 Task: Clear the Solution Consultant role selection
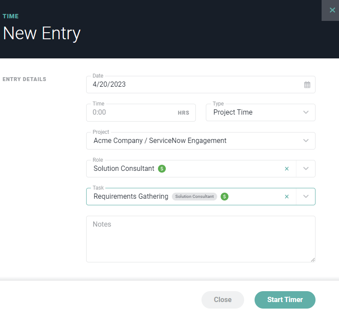287,169
